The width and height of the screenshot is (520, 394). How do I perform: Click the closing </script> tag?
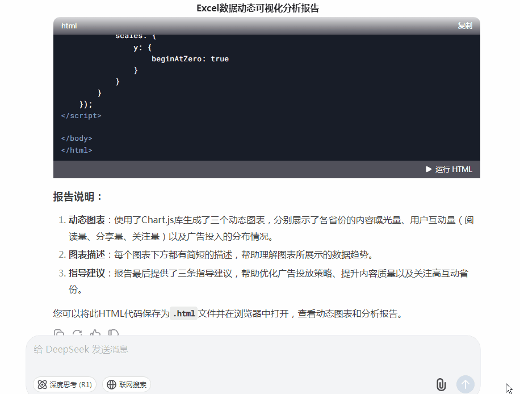pyautogui.click(x=81, y=116)
